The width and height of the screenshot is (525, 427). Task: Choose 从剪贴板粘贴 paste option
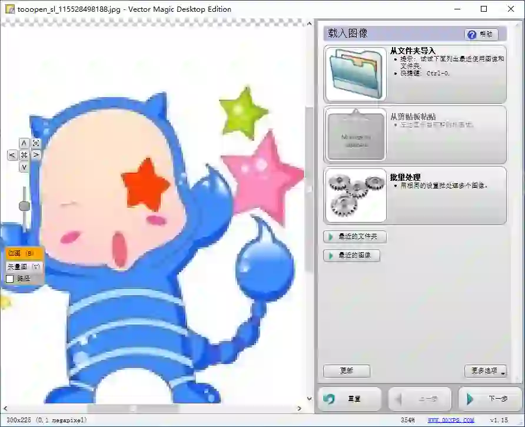coord(415,135)
